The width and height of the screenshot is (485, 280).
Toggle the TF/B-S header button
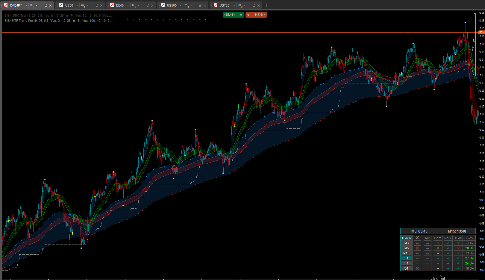coord(406,238)
